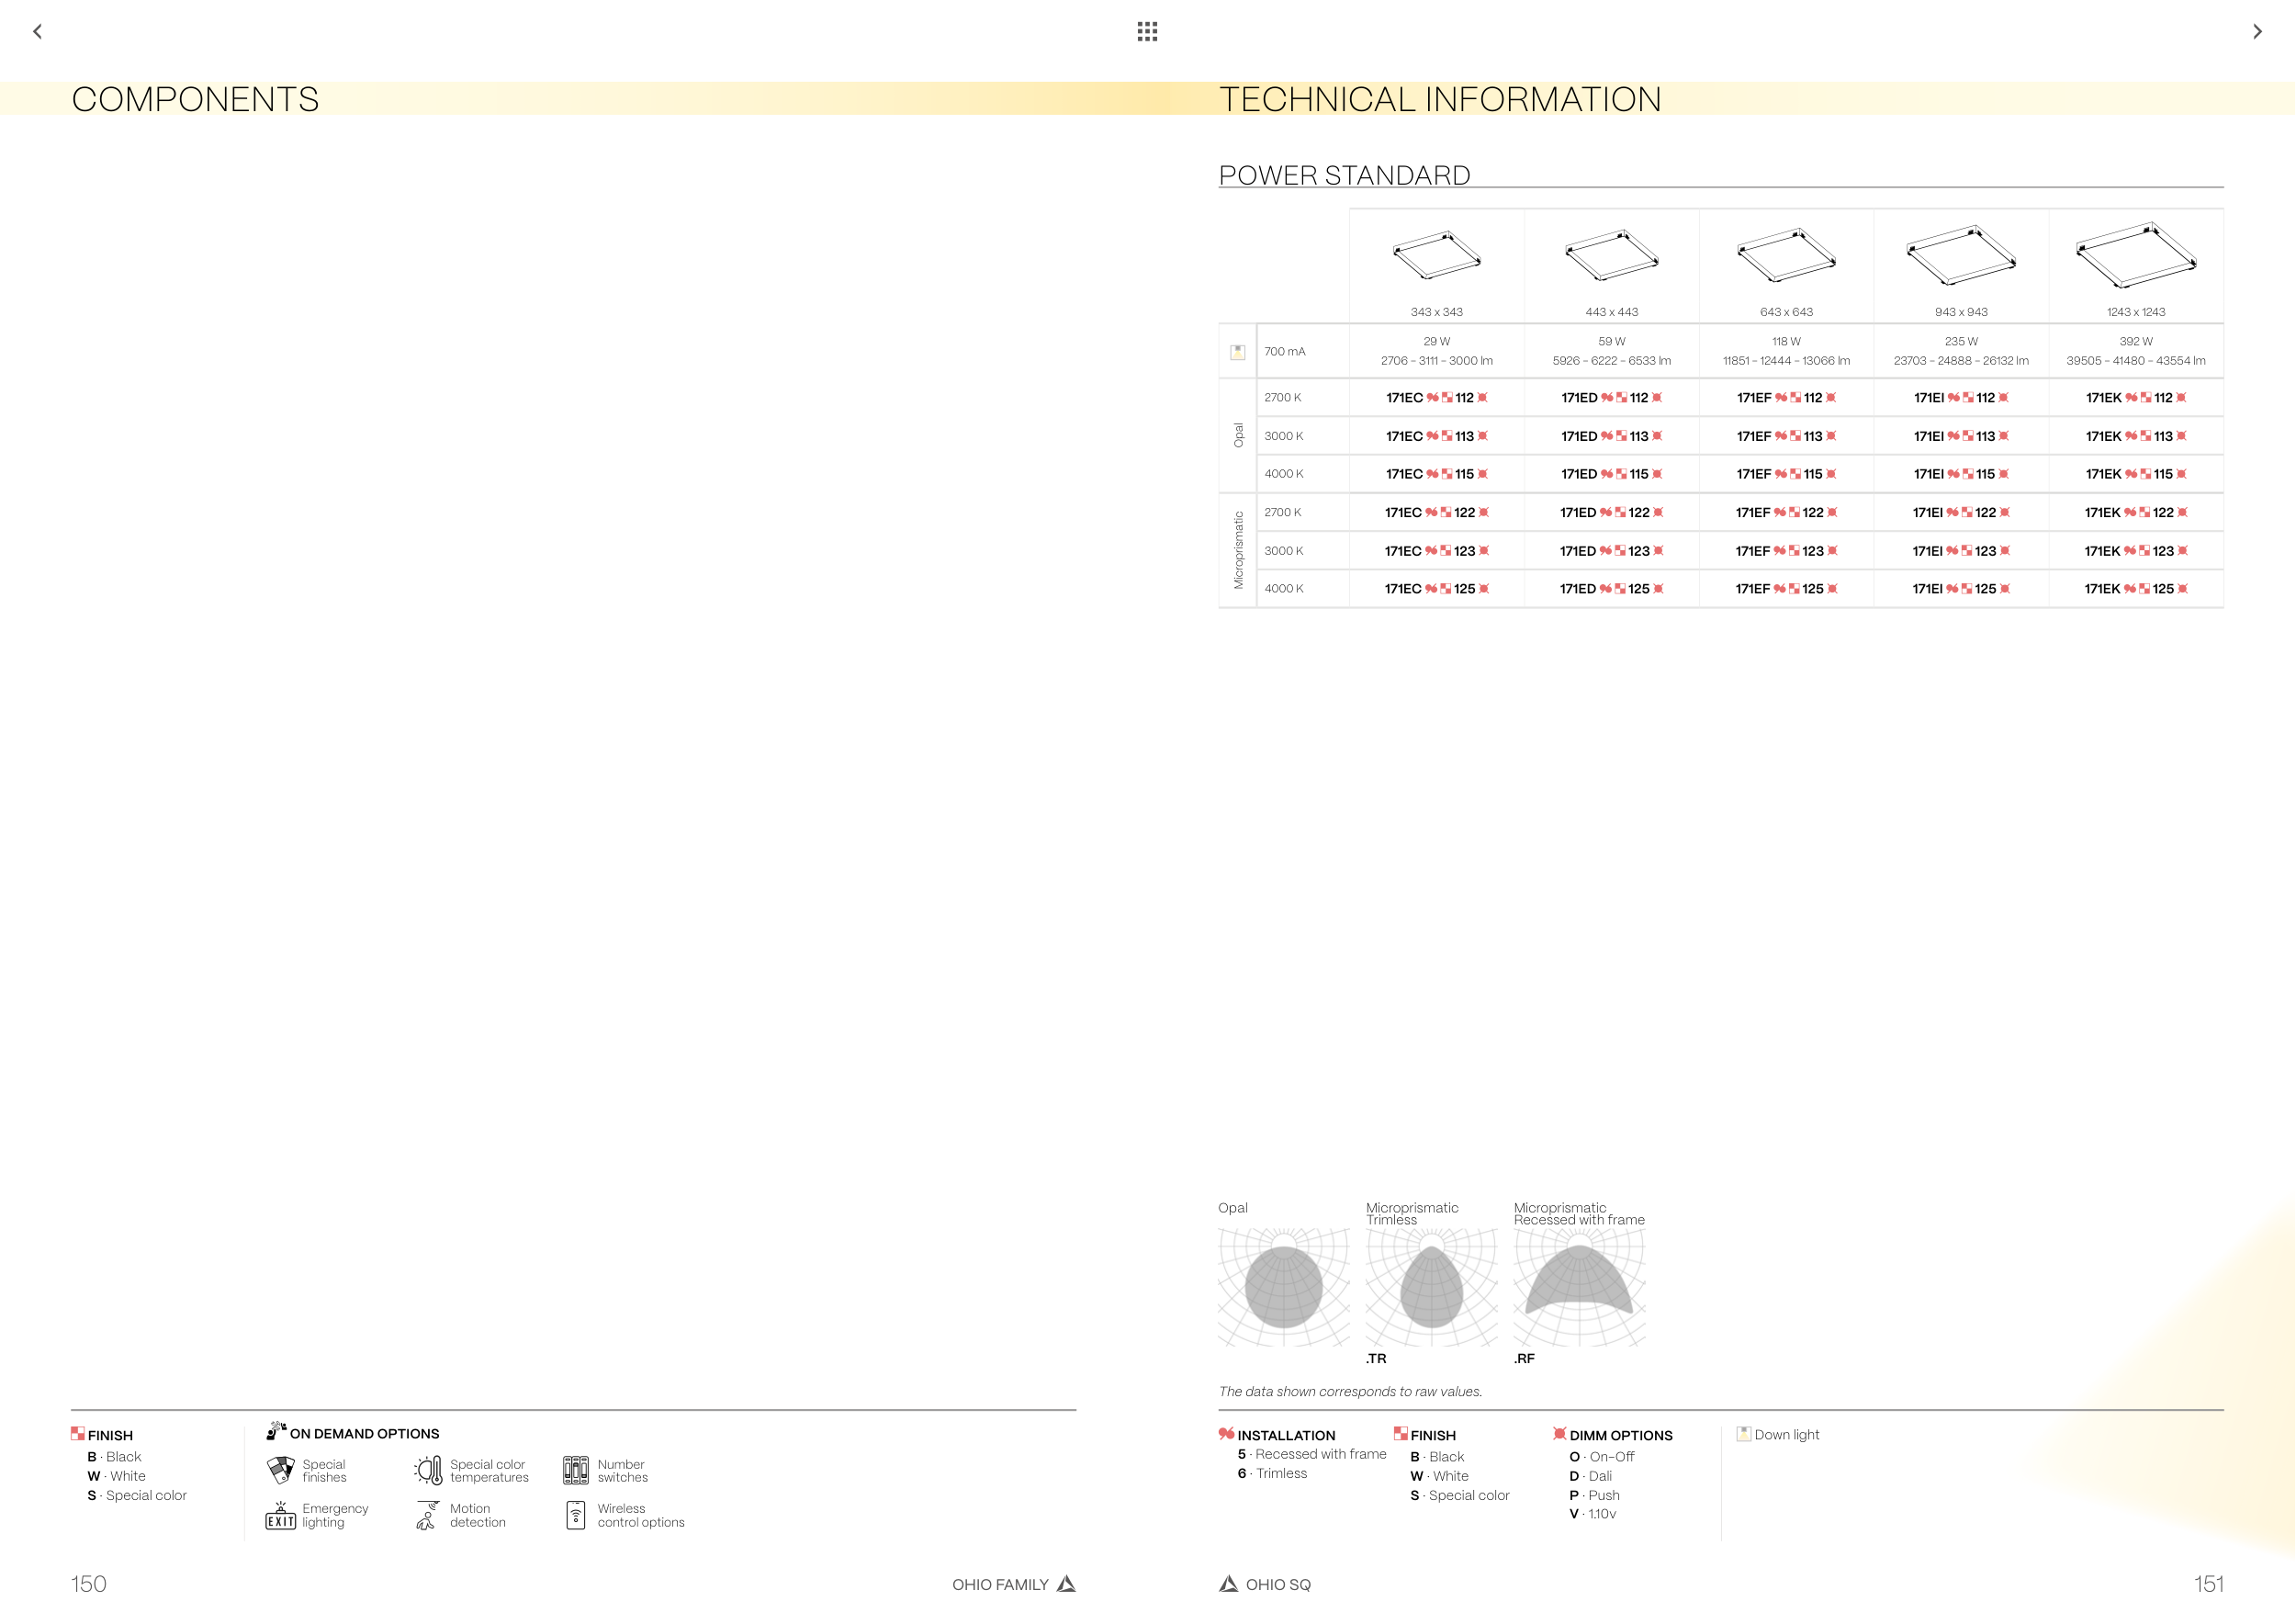Open the page grid overview icon
Screen dimensions: 2296x1624
point(1147,32)
